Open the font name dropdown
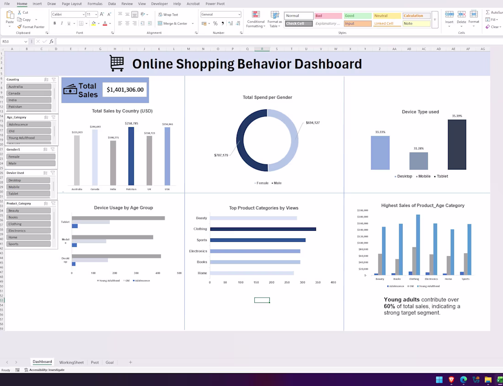 point(83,15)
